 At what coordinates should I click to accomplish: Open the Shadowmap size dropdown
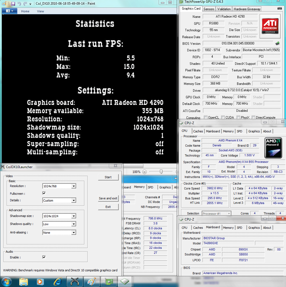pos(59,216)
